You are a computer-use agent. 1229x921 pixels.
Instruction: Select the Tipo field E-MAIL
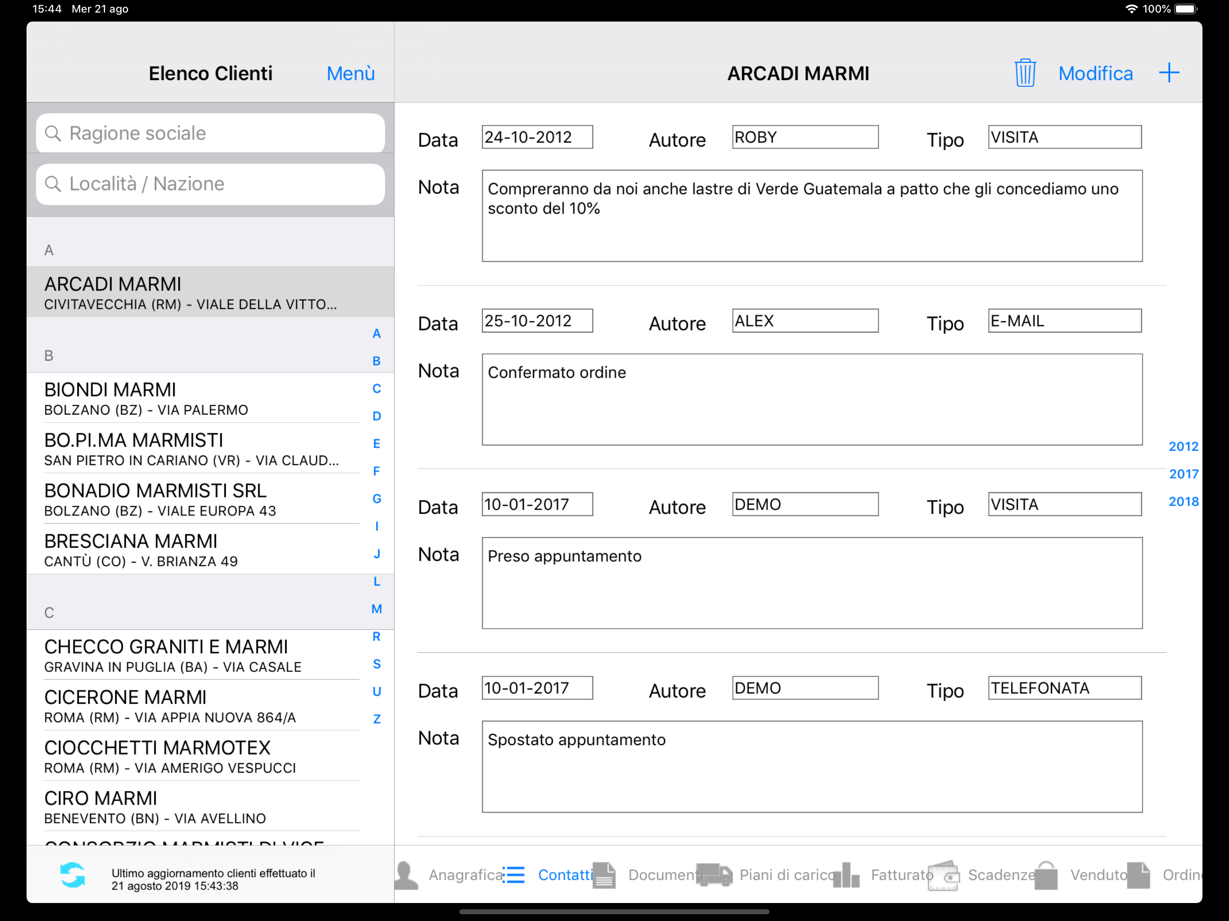click(x=1064, y=321)
